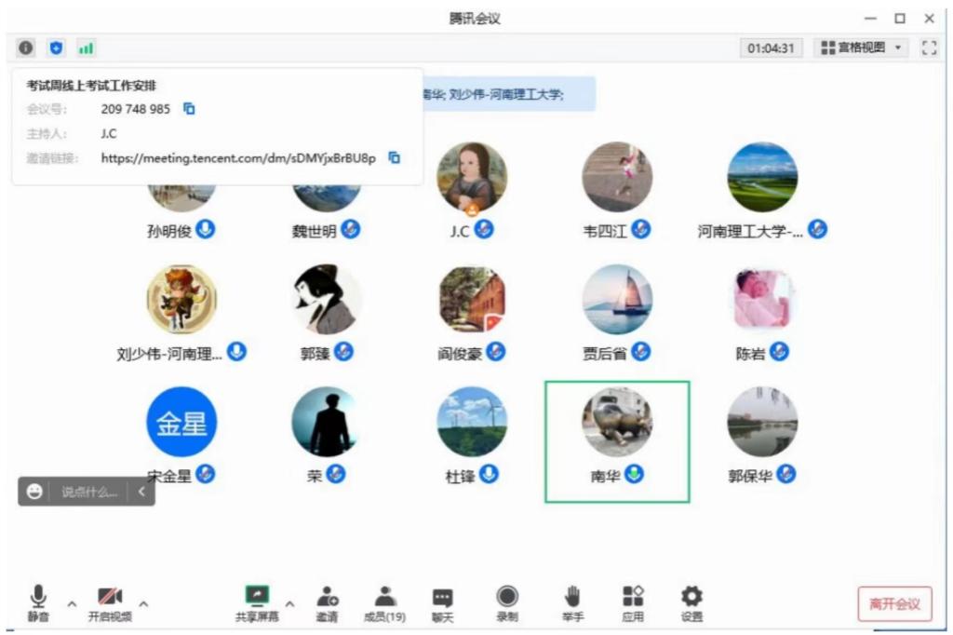
Task: Raise hand with the 举手 icon
Action: tap(572, 603)
